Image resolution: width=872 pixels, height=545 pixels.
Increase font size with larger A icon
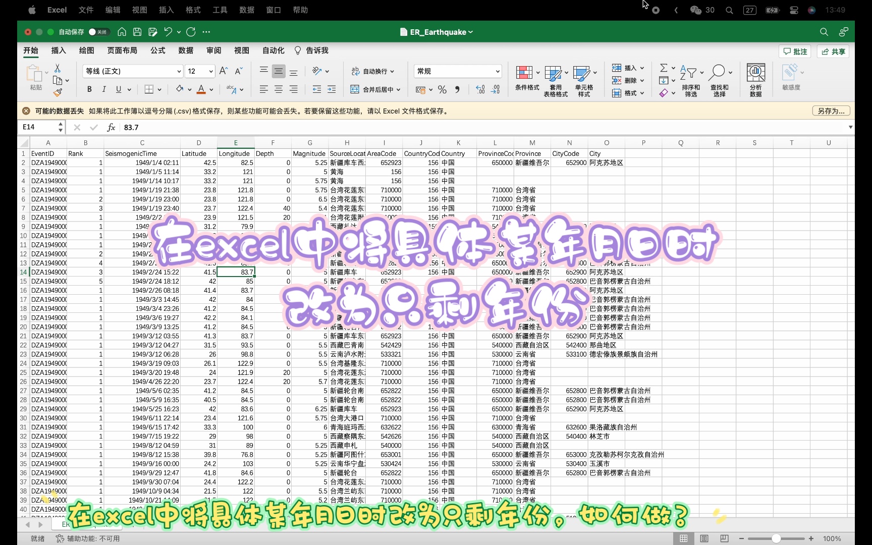point(224,71)
